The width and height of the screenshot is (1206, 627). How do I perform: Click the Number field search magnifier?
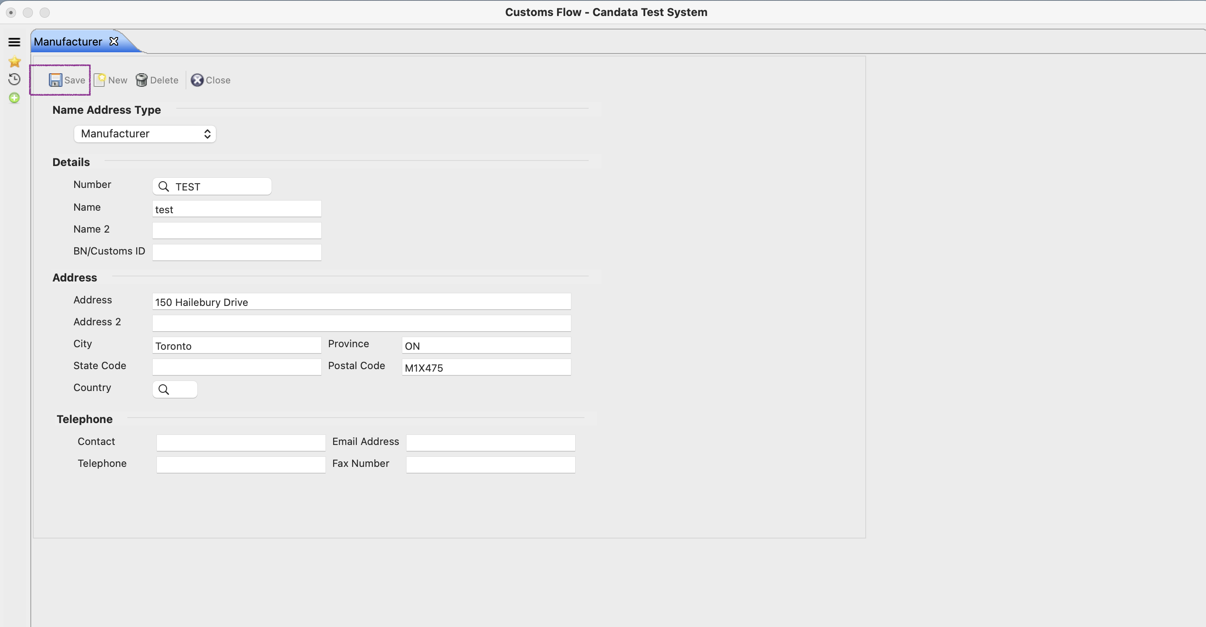pos(163,187)
